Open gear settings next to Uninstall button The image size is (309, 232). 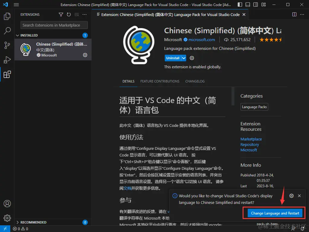click(x=192, y=58)
